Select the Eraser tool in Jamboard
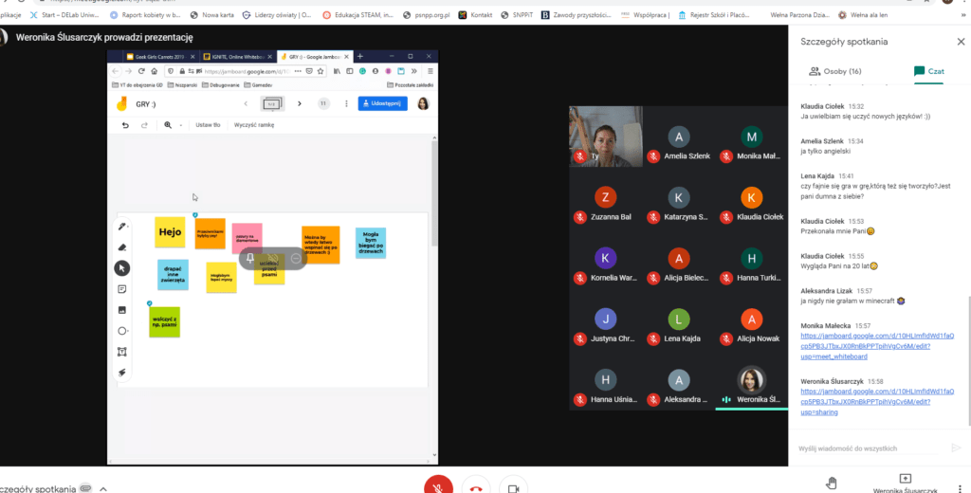The width and height of the screenshot is (971, 493). tap(122, 247)
